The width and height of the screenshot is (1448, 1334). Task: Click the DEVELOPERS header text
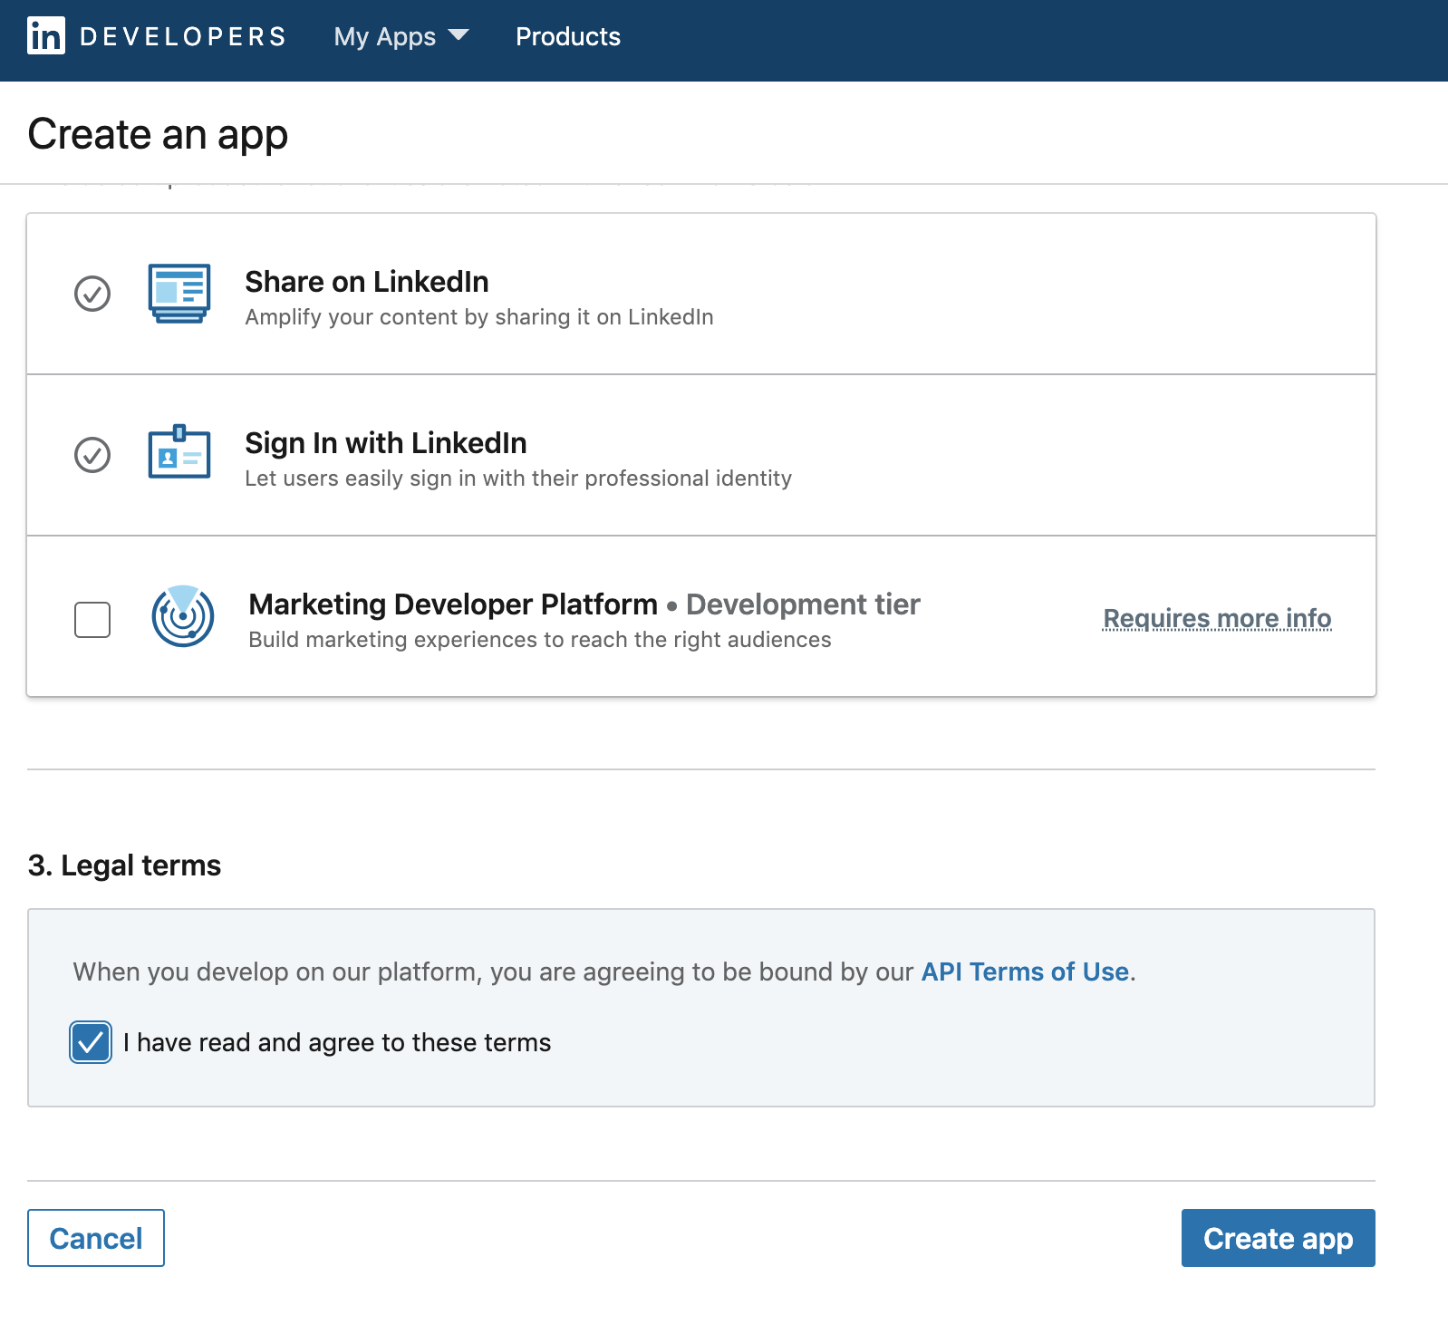point(183,36)
